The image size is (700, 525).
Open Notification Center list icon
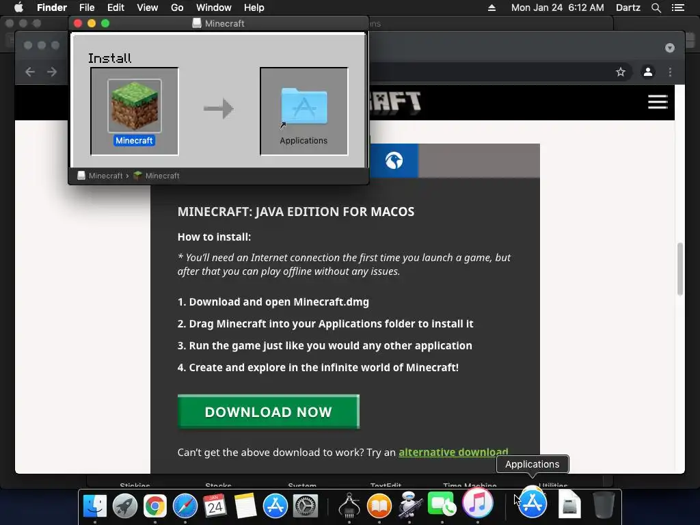678,8
